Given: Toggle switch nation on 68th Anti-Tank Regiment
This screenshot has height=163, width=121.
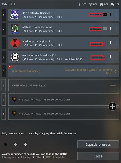Looking at the screenshot, I should tap(95, 29).
